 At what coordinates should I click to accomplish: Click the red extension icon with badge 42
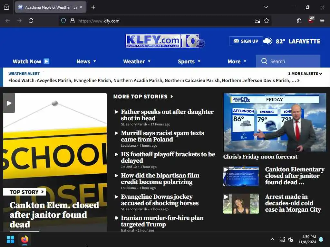pyautogui.click(x=311, y=20)
